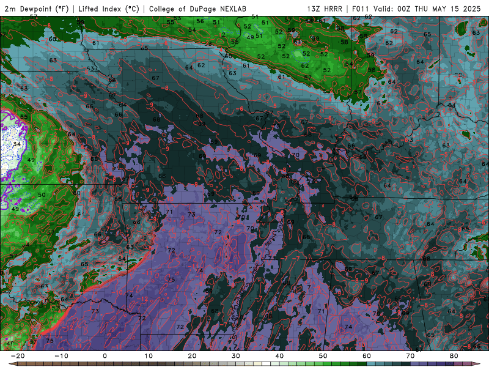Click the '00Z THU MAY 15 2025' valid time
The height and width of the screenshot is (367, 489).
[x=439, y=9]
